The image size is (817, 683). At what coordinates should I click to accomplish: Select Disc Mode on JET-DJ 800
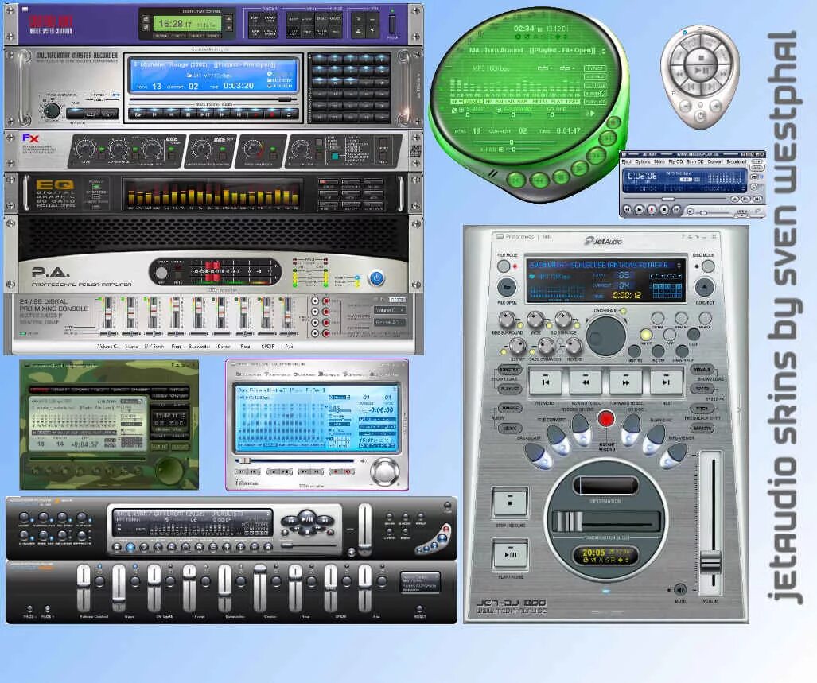(x=707, y=266)
